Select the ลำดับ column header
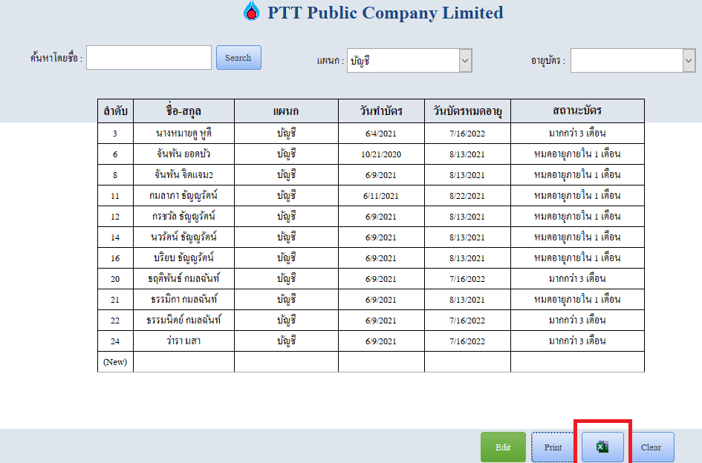The height and width of the screenshot is (463, 702). [x=115, y=111]
